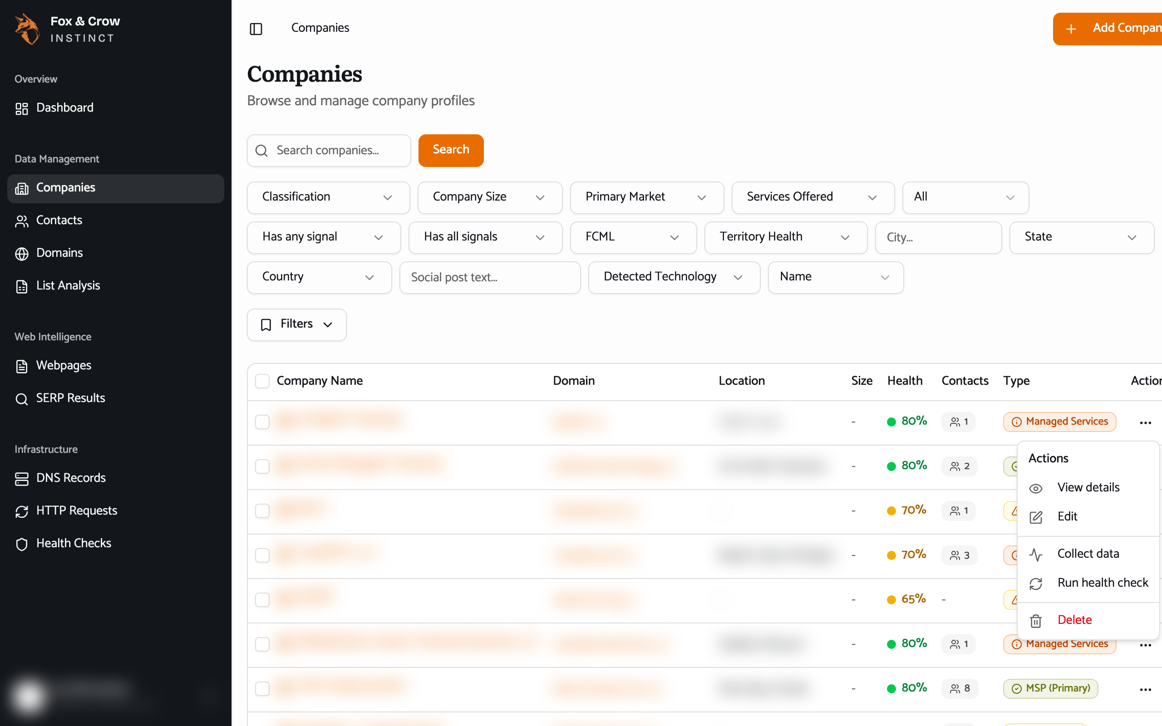The width and height of the screenshot is (1162, 726).
Task: Open HTTP Requests refresh icon
Action: [22, 511]
